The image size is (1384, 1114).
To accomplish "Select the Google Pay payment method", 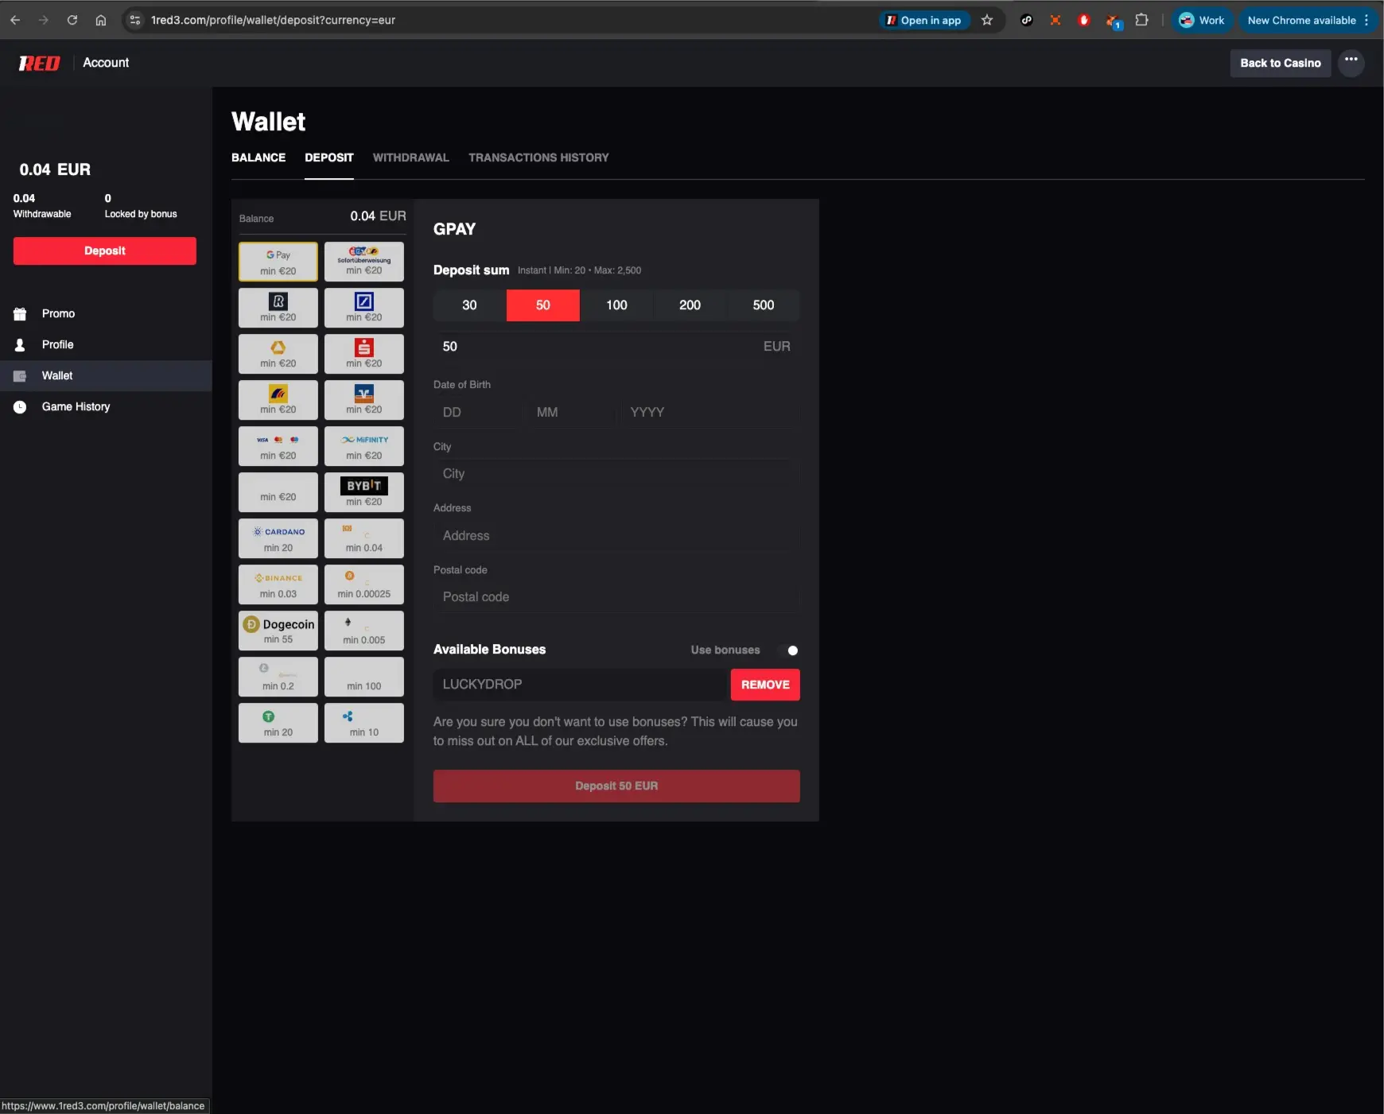I will (x=278, y=262).
